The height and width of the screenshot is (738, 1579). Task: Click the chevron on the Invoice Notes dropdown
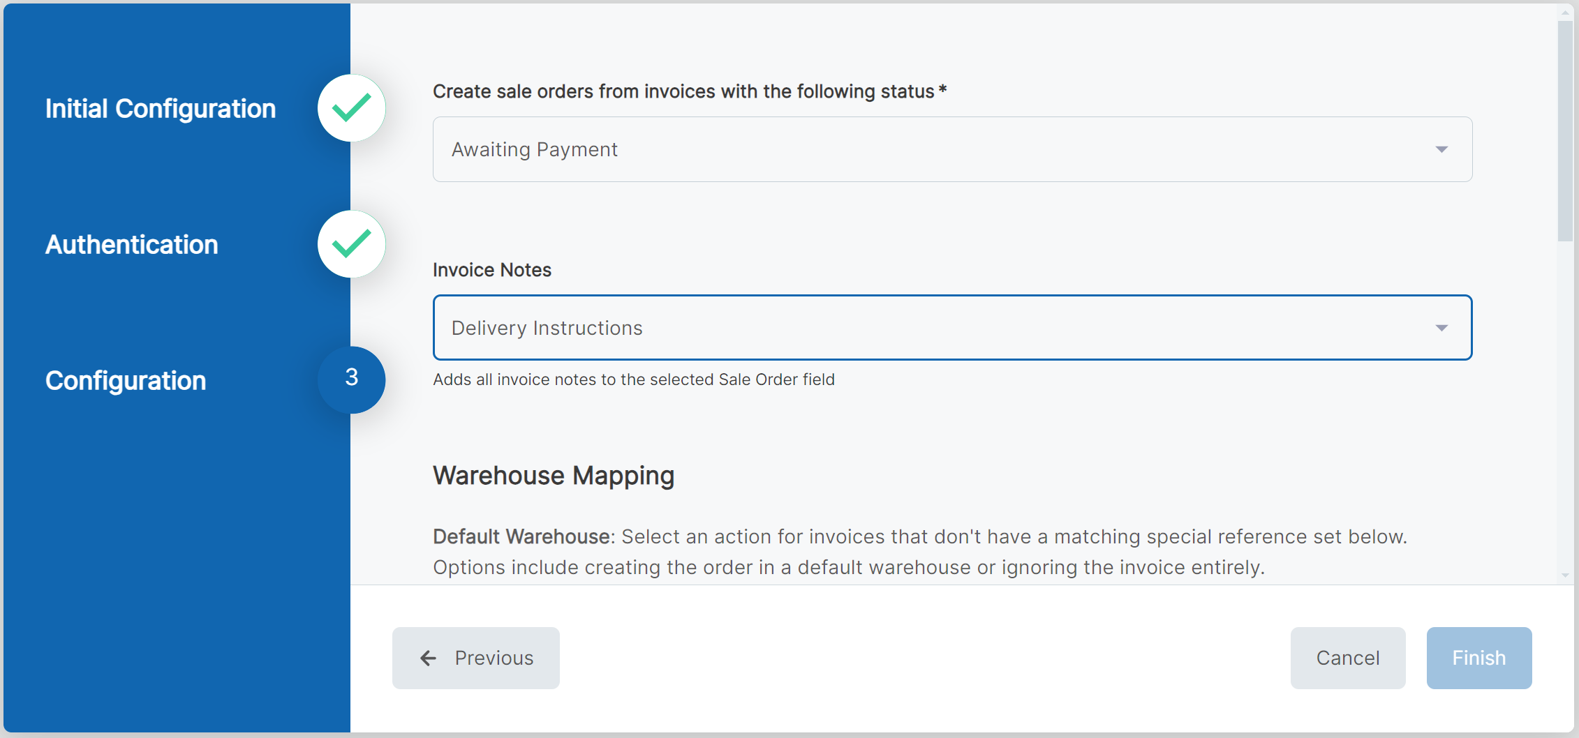(x=1442, y=328)
